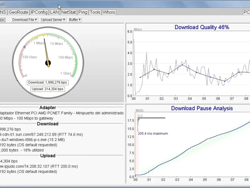
Task: Open the GeoRoute tab
Action: [18, 12]
